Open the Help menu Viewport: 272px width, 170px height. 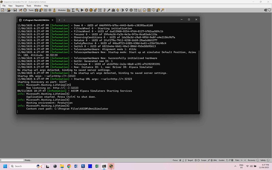[x=46, y=6]
